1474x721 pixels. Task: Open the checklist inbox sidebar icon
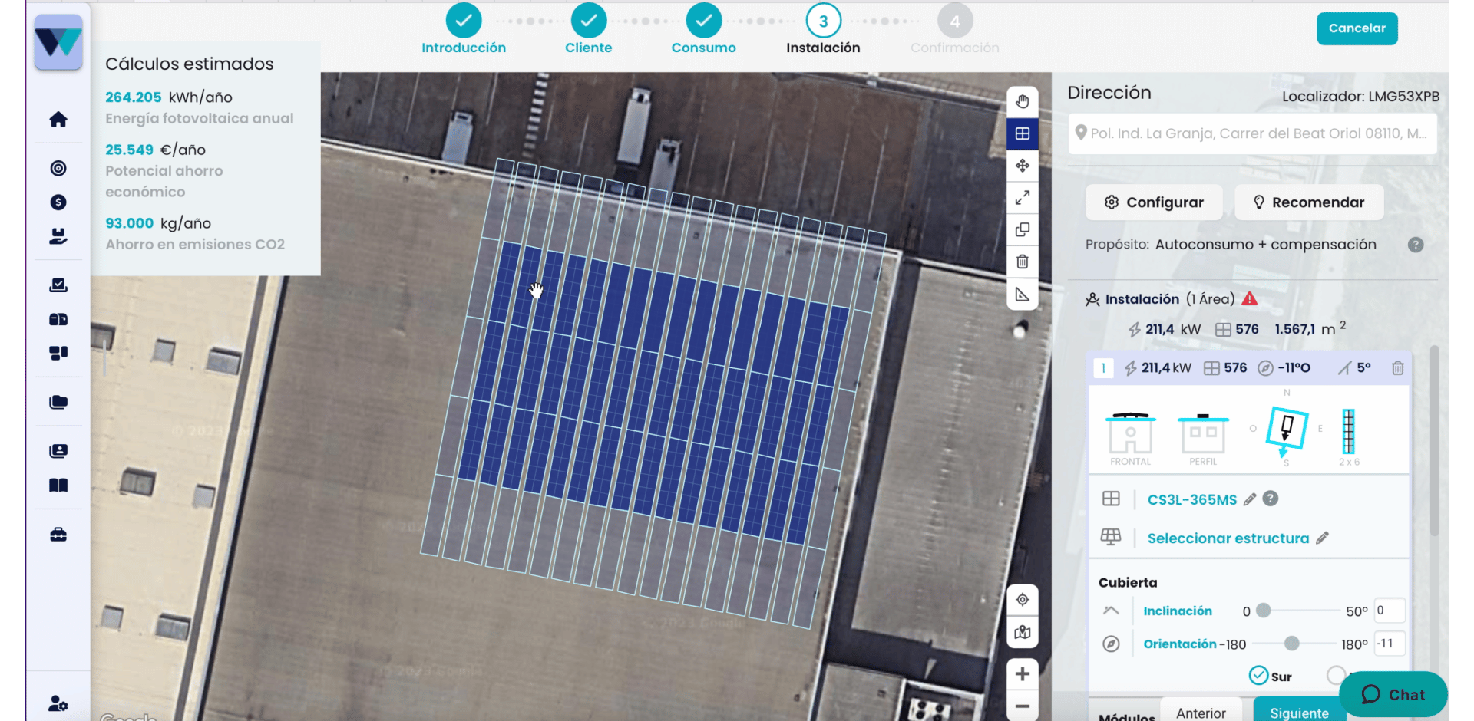pyautogui.click(x=58, y=285)
